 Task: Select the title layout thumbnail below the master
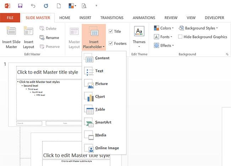76,149
